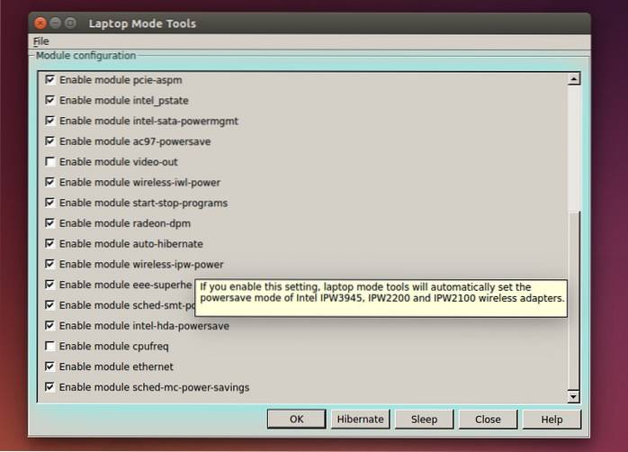This screenshot has height=452, width=628.
Task: Uncheck the ethernet module checkbox
Action: [50, 366]
